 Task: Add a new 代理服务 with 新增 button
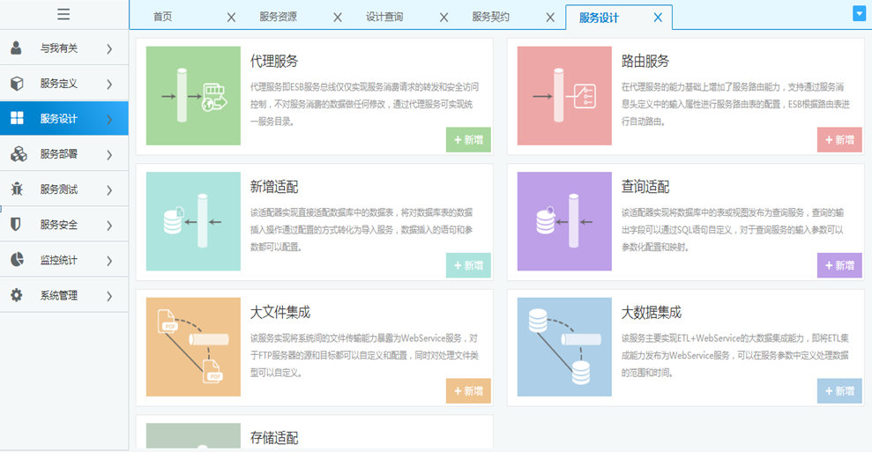tap(468, 139)
